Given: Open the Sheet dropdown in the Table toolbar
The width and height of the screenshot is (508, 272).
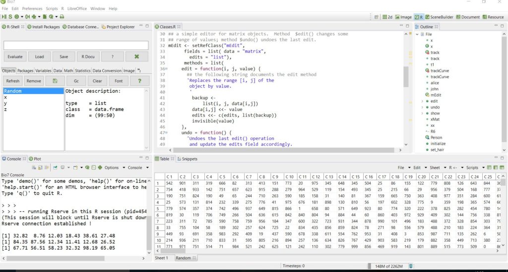Looking at the screenshot, I should pyautogui.click(x=436, y=167).
